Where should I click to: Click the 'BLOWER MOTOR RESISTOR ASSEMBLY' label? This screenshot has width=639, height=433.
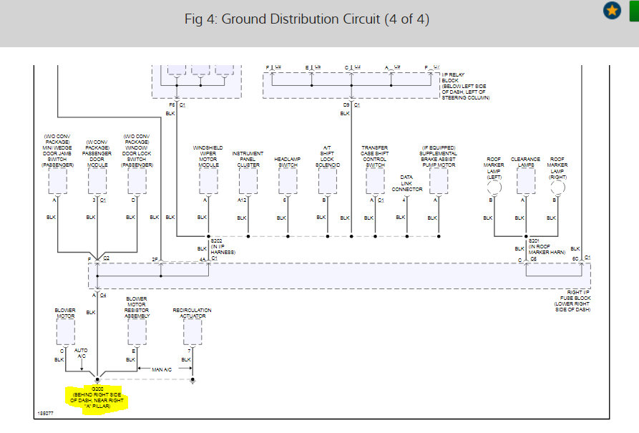pyautogui.click(x=137, y=307)
